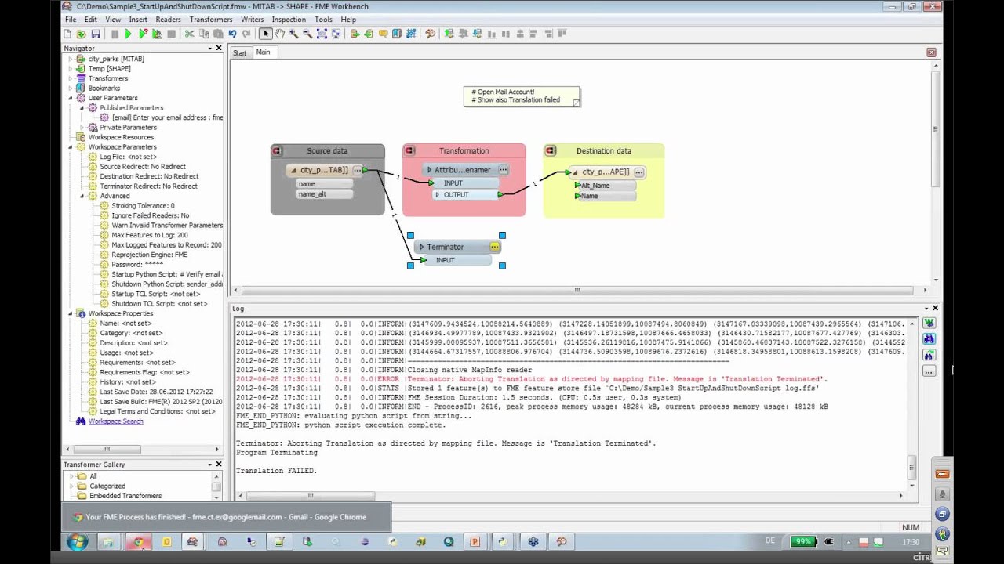This screenshot has height=564, width=1004.
Task: Collapse the Transformation bookmark
Action: click(408, 150)
